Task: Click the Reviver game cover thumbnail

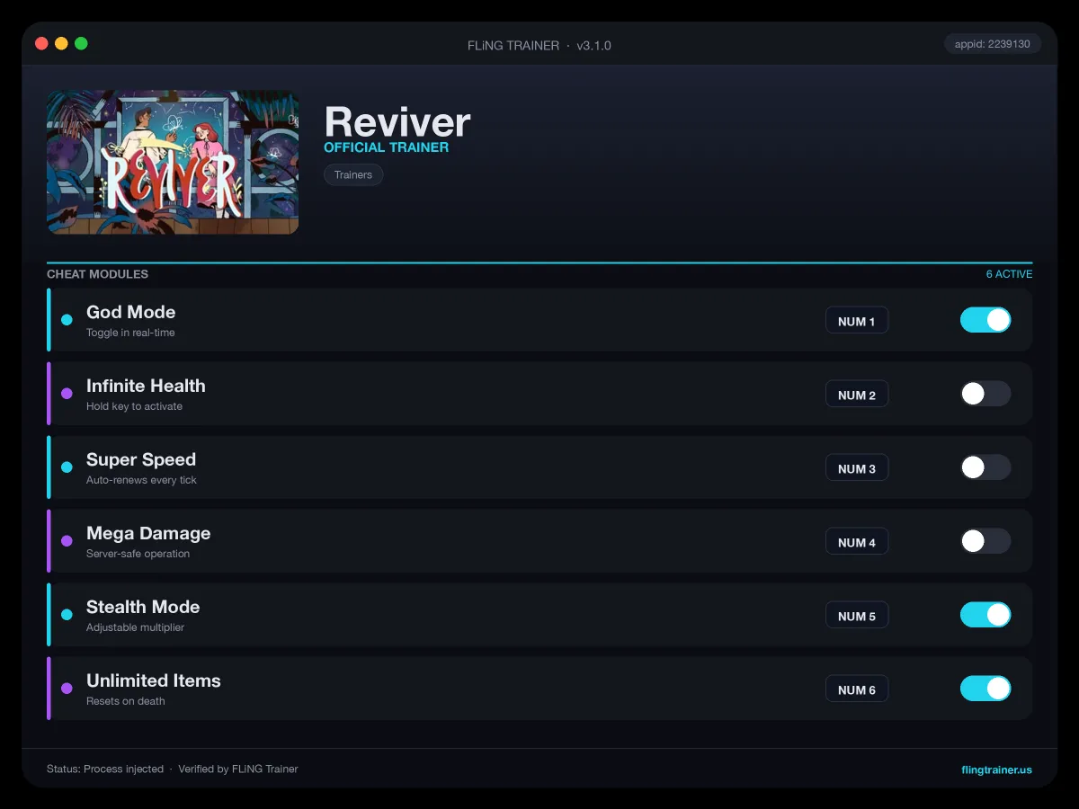Action: pyautogui.click(x=173, y=163)
